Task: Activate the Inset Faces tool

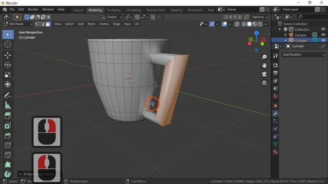Action: (x=8, y=126)
